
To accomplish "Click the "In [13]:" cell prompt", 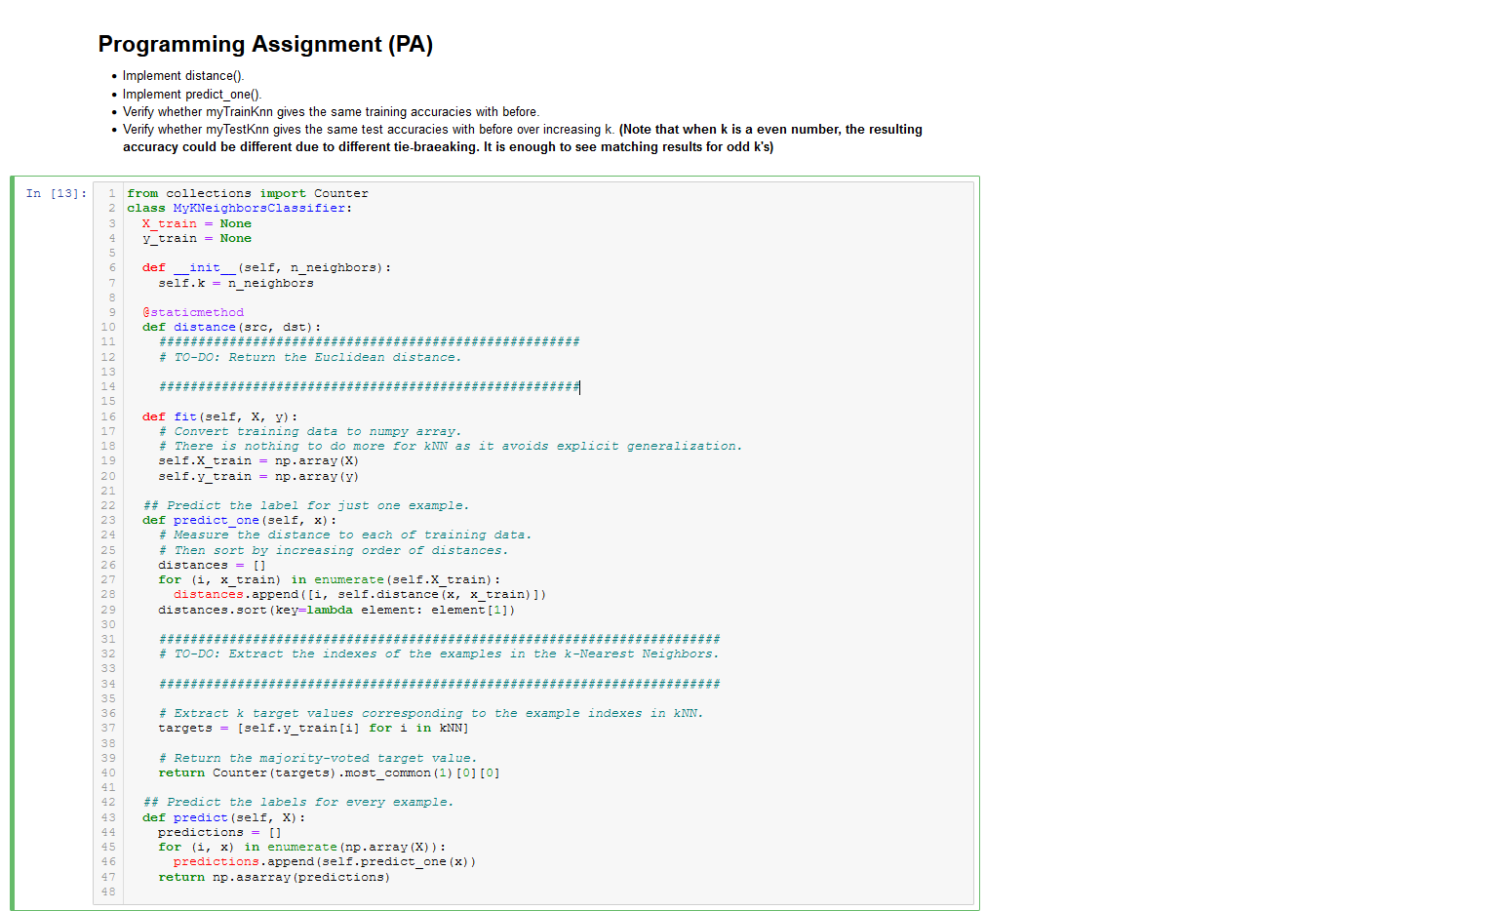I will tap(52, 193).
